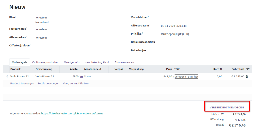Delete the Volla Phone 22 order line
The width and height of the screenshot is (255, 136).
[x=247, y=76]
